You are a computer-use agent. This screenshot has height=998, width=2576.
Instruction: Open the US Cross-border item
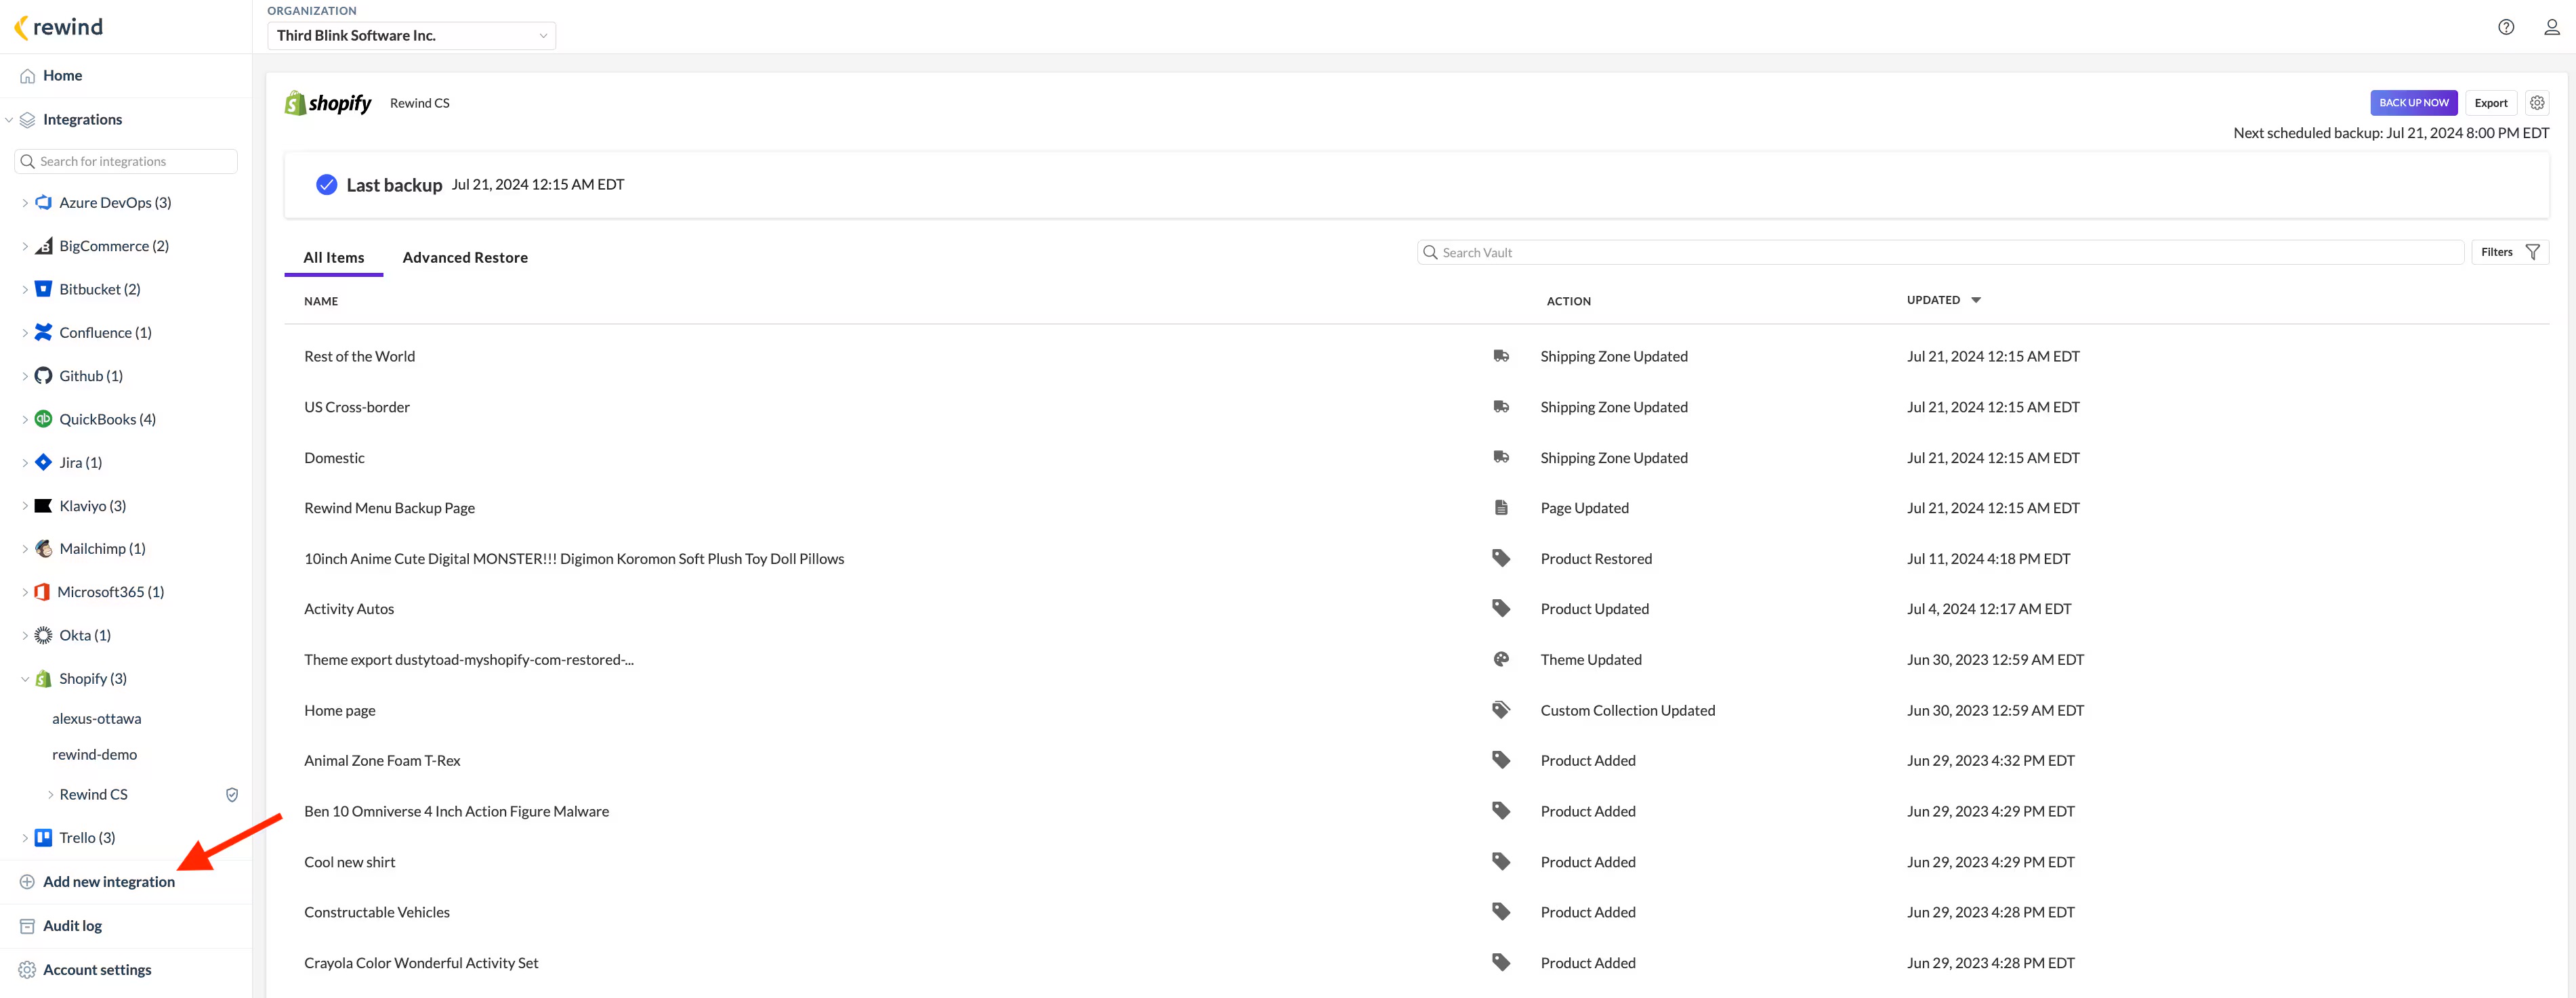tap(357, 408)
